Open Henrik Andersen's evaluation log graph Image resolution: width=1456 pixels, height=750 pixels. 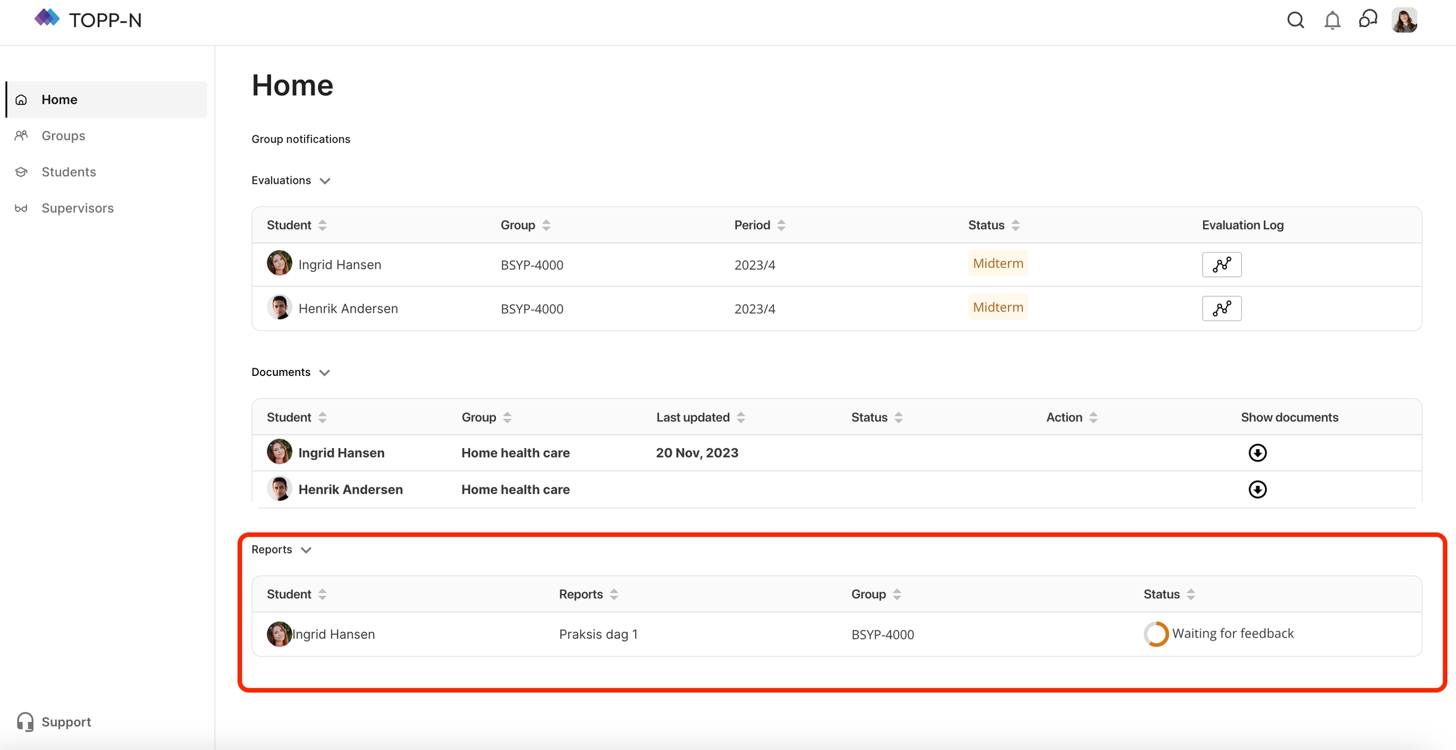tap(1222, 308)
